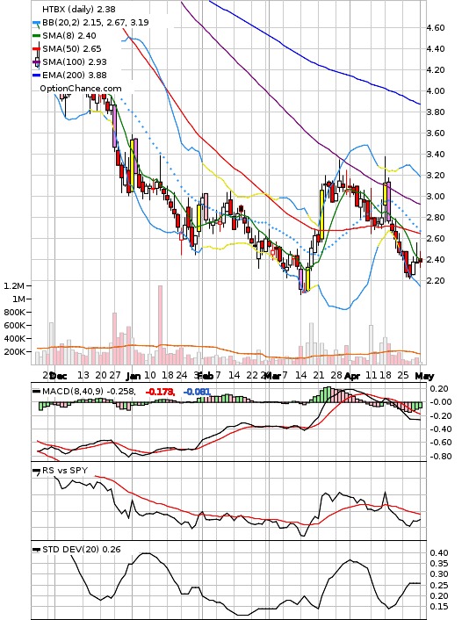Click the SMA(8) 2.40 legend label
Screen dimensions: 462x620
click(69, 36)
